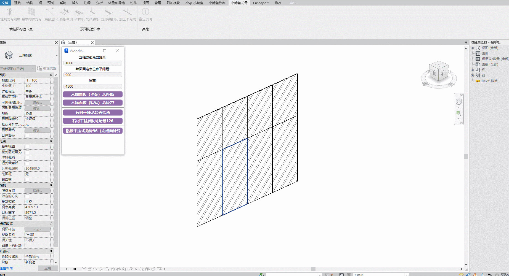The height and width of the screenshot is (276, 509).
Task: Click the 石材干挂龙骨自适应 button
Action: click(93, 113)
